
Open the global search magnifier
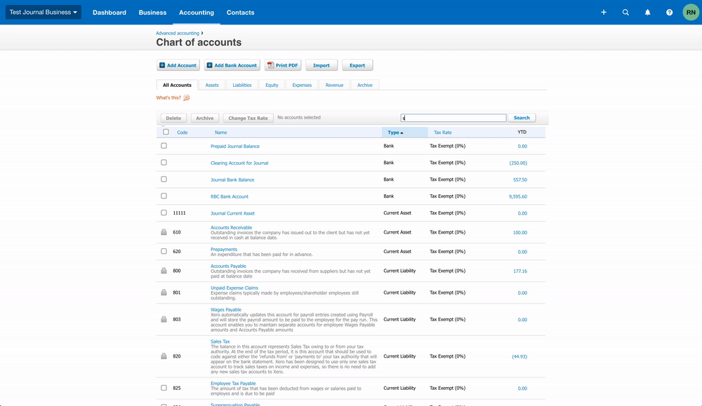tap(625, 12)
